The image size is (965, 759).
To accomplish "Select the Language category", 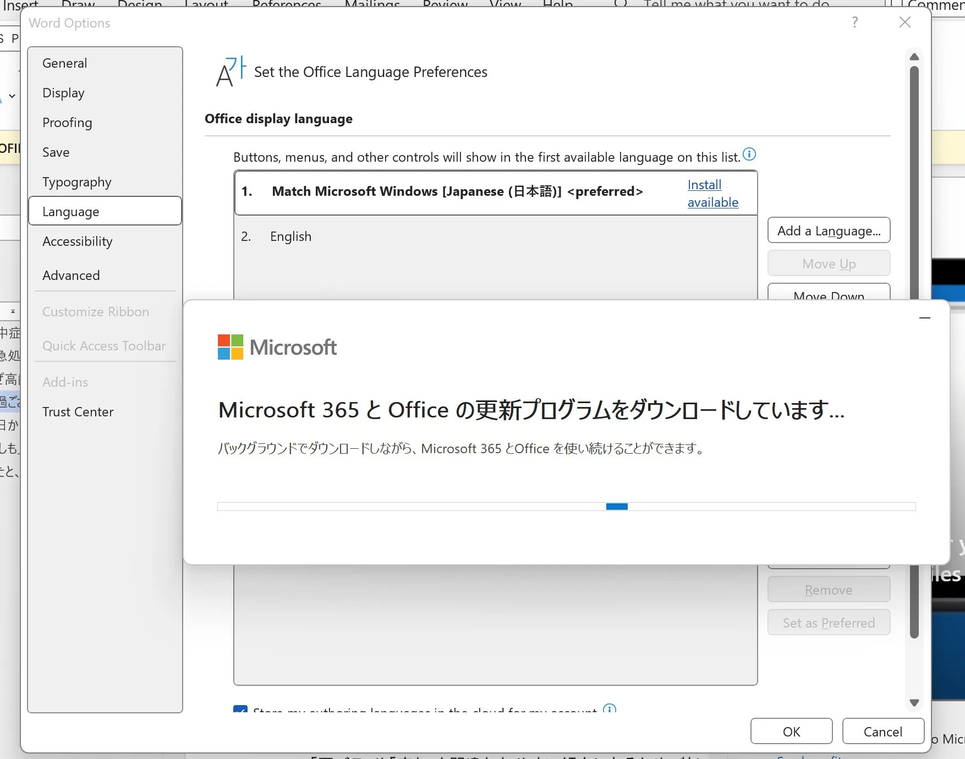I will click(105, 211).
